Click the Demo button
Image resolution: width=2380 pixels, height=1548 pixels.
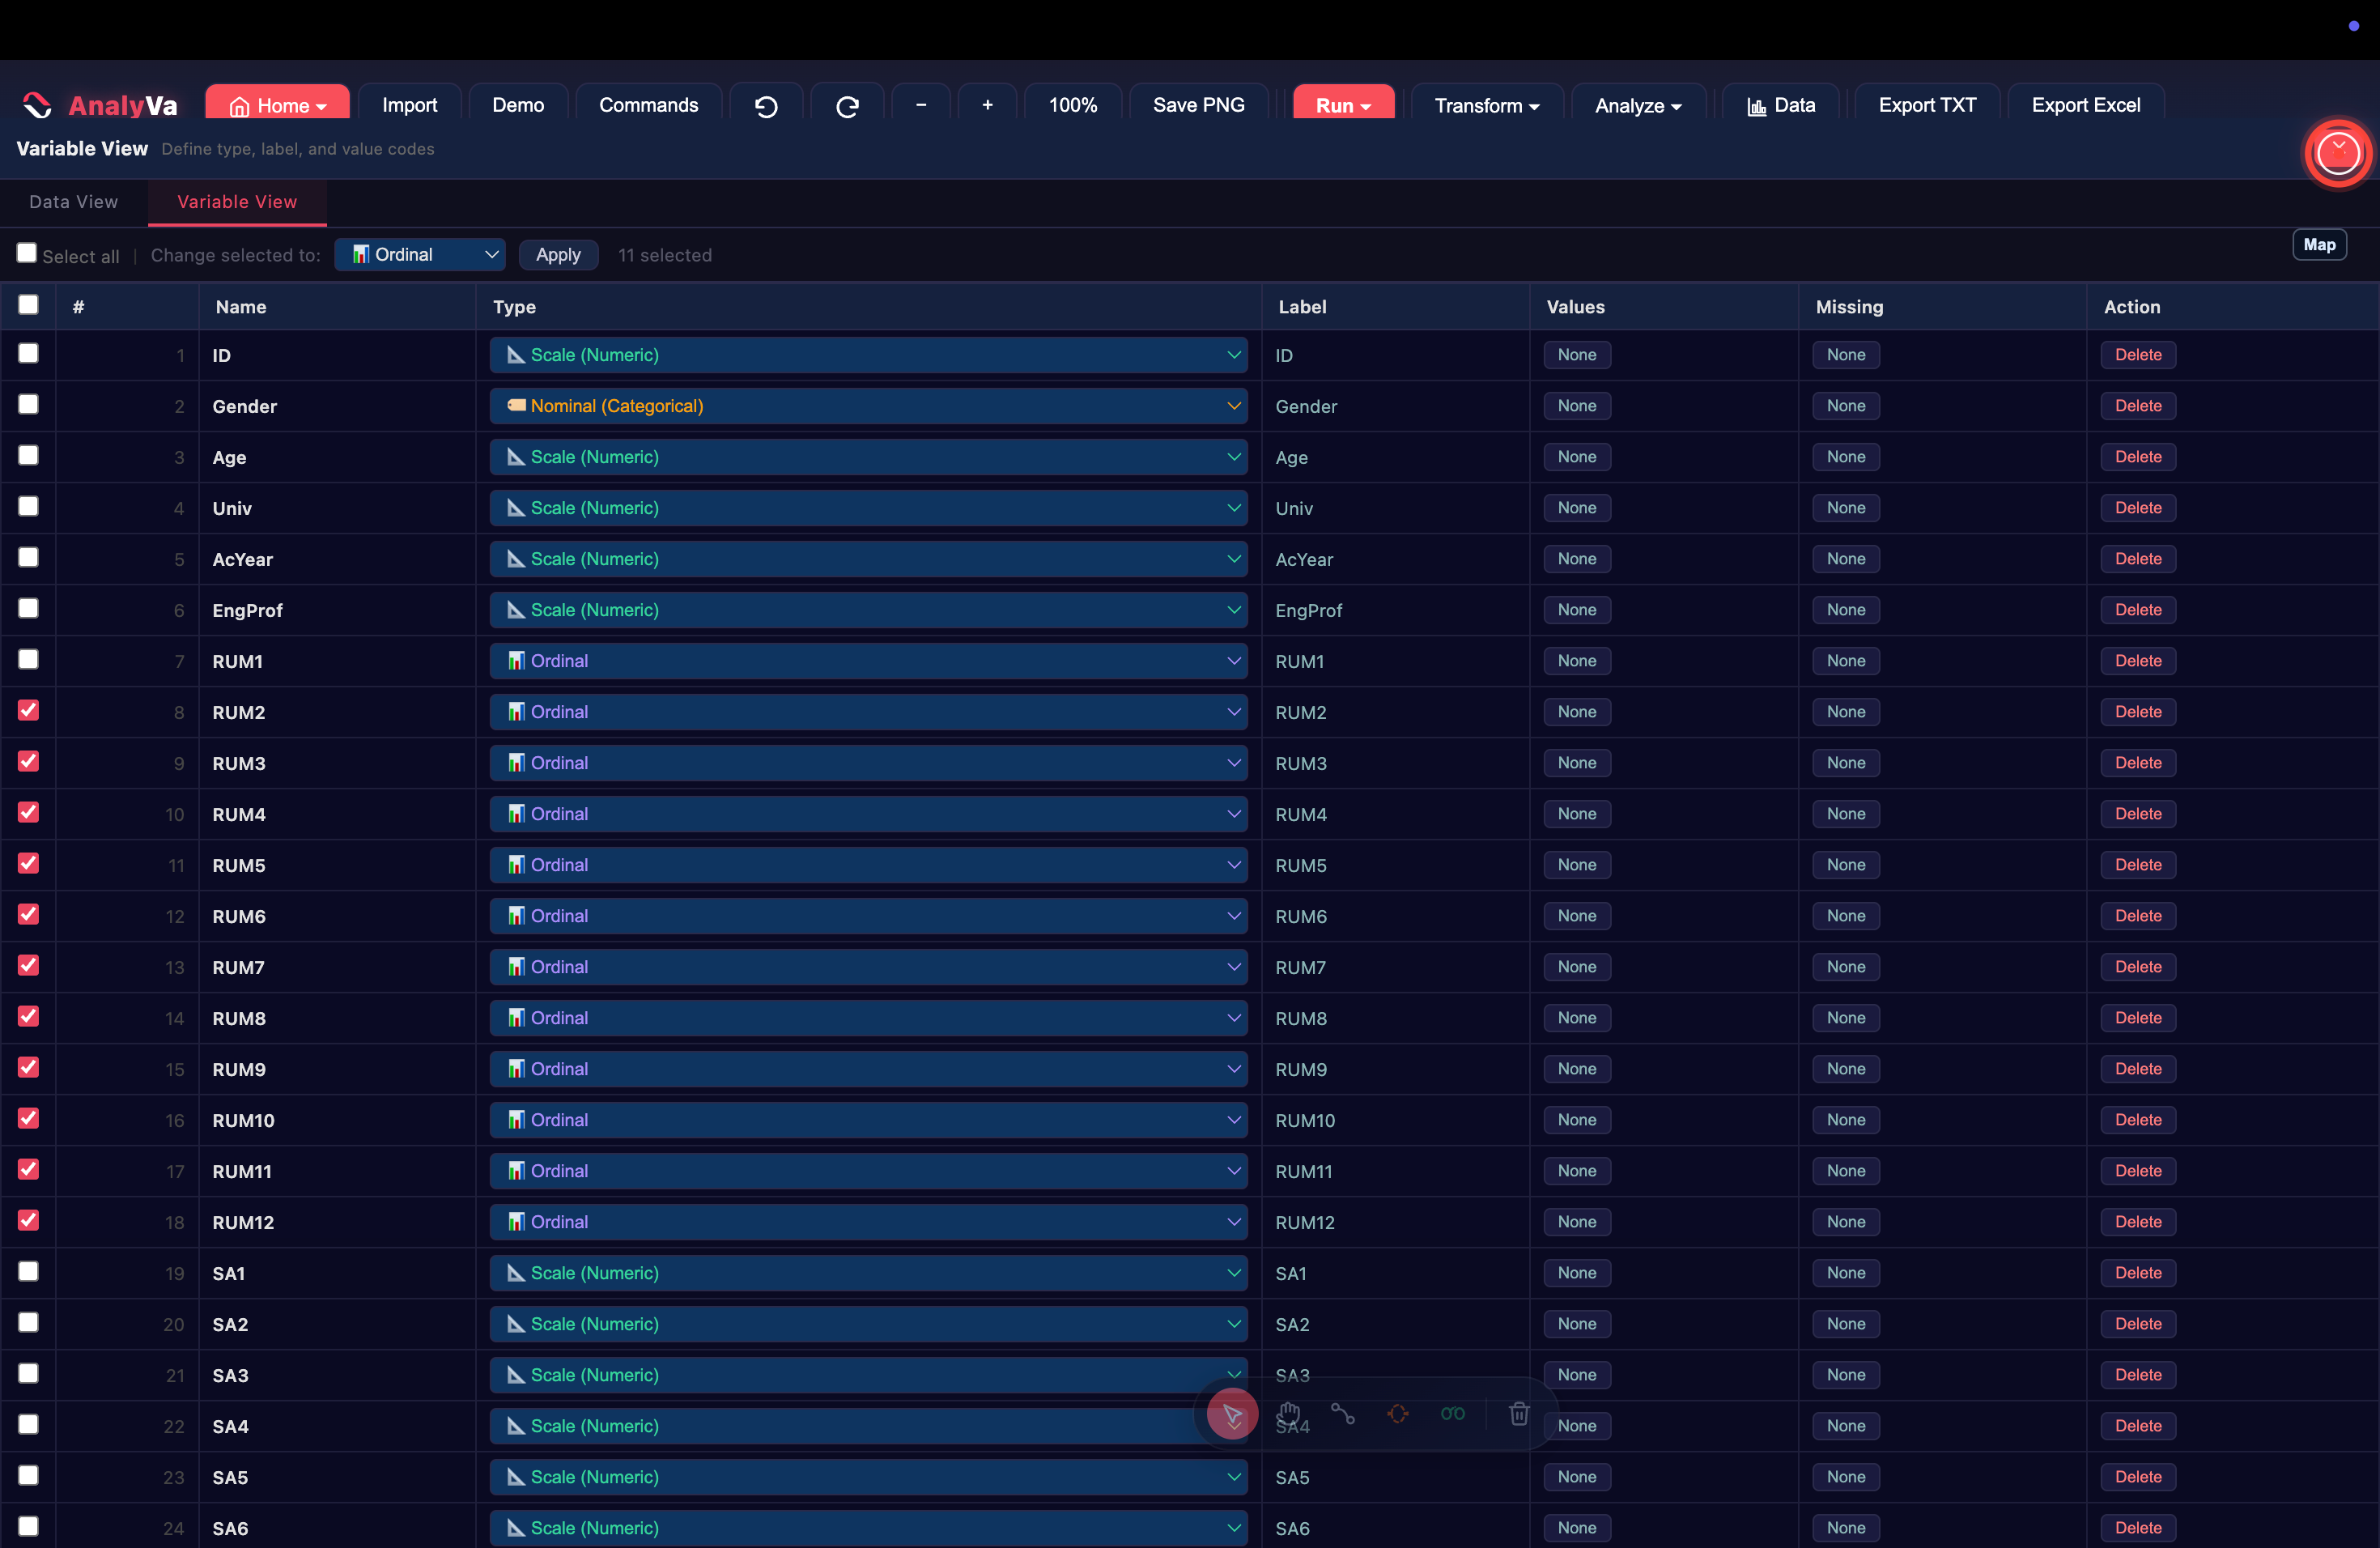(518, 105)
